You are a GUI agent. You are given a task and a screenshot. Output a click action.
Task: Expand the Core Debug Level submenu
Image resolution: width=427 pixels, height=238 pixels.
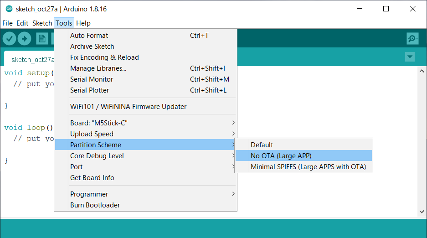pyautogui.click(x=146, y=156)
